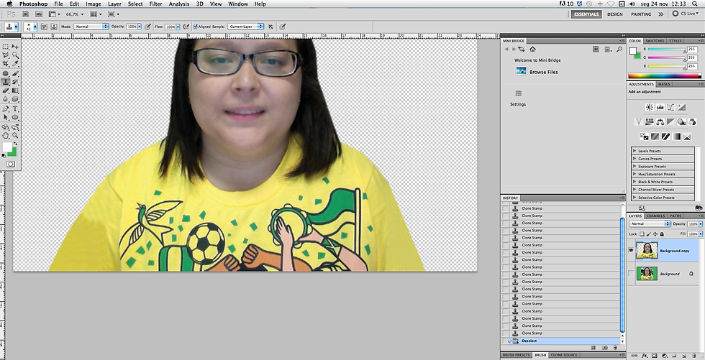Viewport: 705px width, 360px height.
Task: Open CS Live menu
Action: pyautogui.click(x=686, y=14)
